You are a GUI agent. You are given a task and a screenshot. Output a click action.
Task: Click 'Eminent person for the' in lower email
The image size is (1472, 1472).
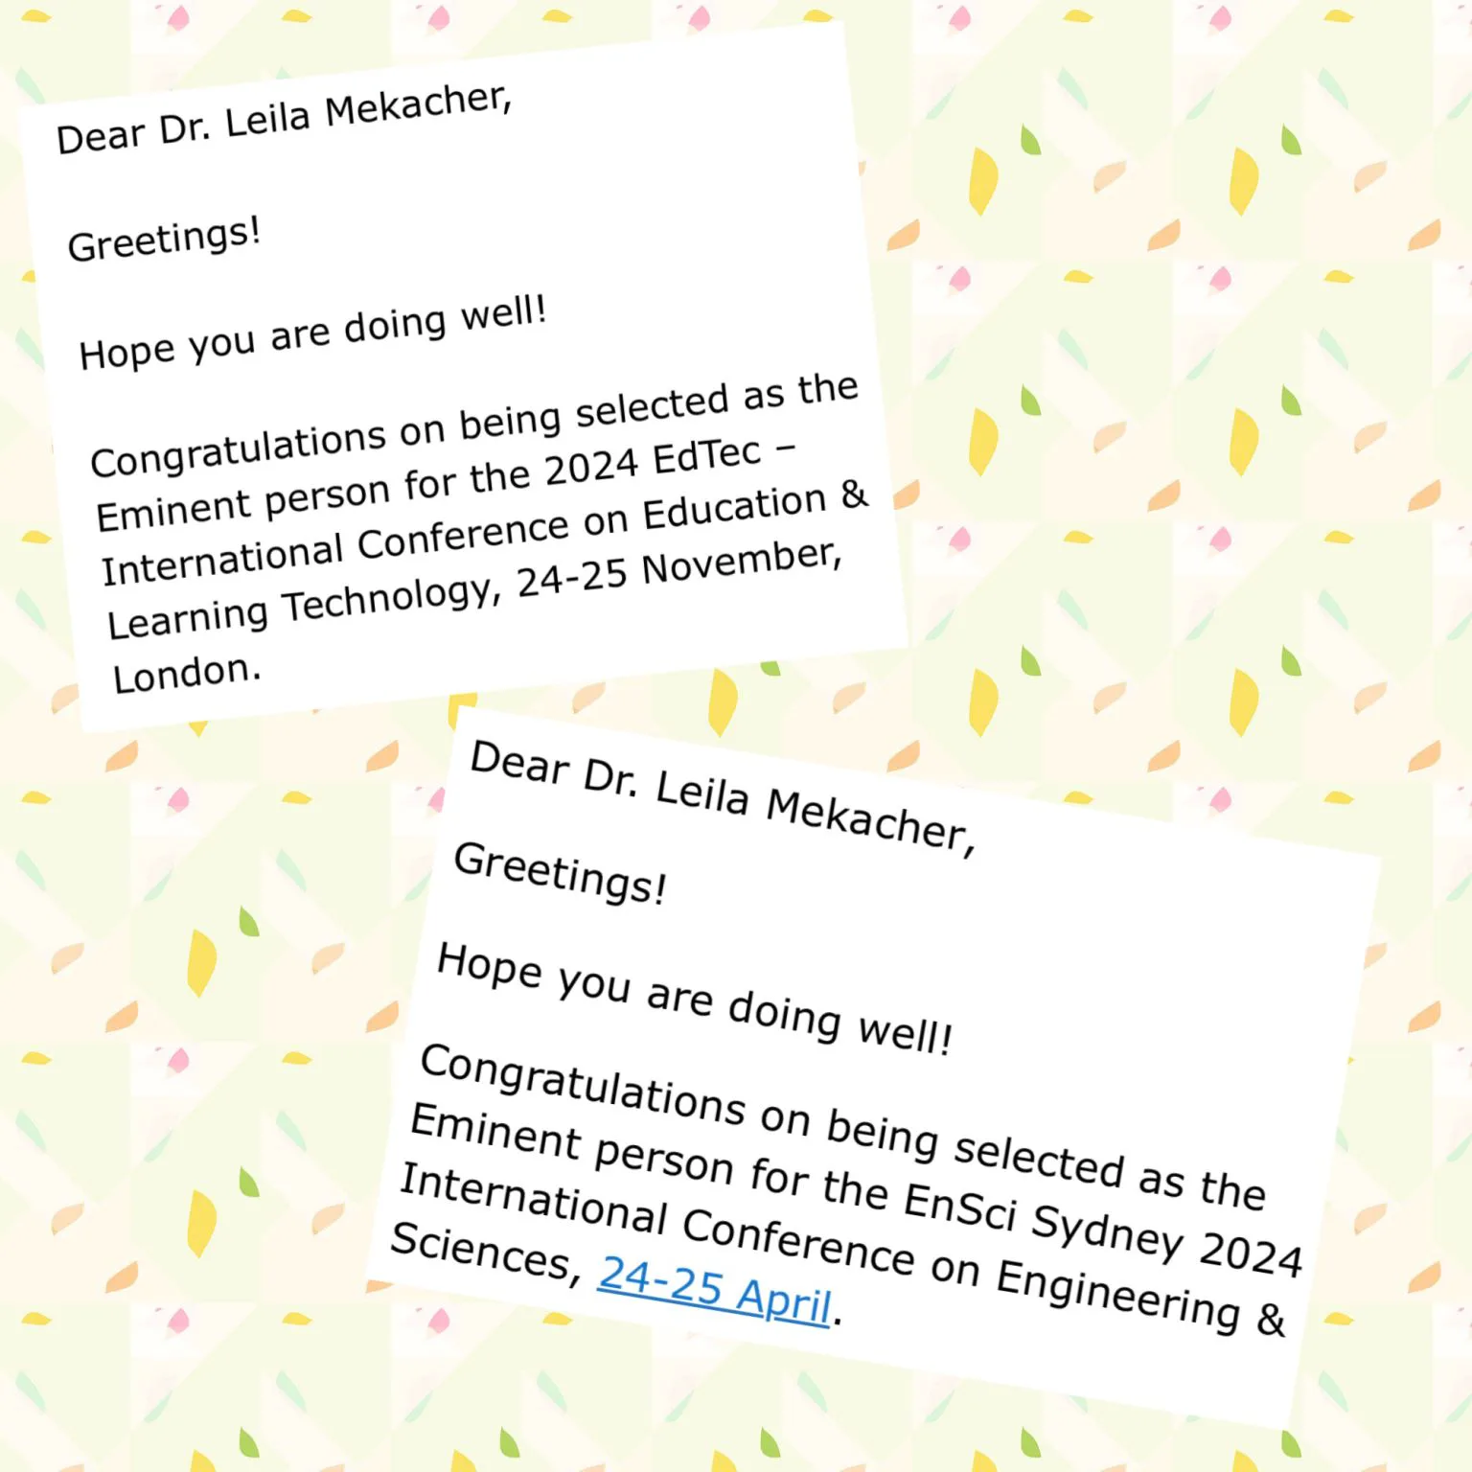tap(649, 1155)
